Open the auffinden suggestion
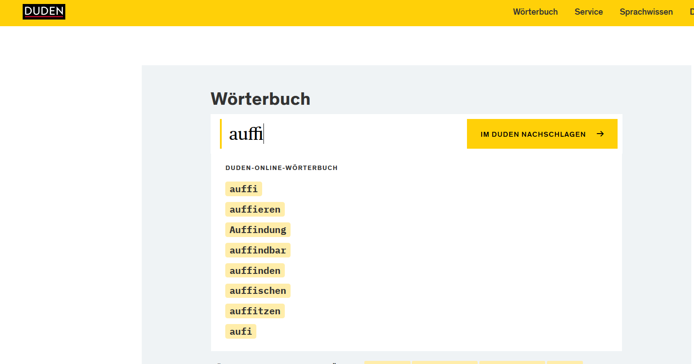The height and width of the screenshot is (364, 694). click(x=255, y=271)
